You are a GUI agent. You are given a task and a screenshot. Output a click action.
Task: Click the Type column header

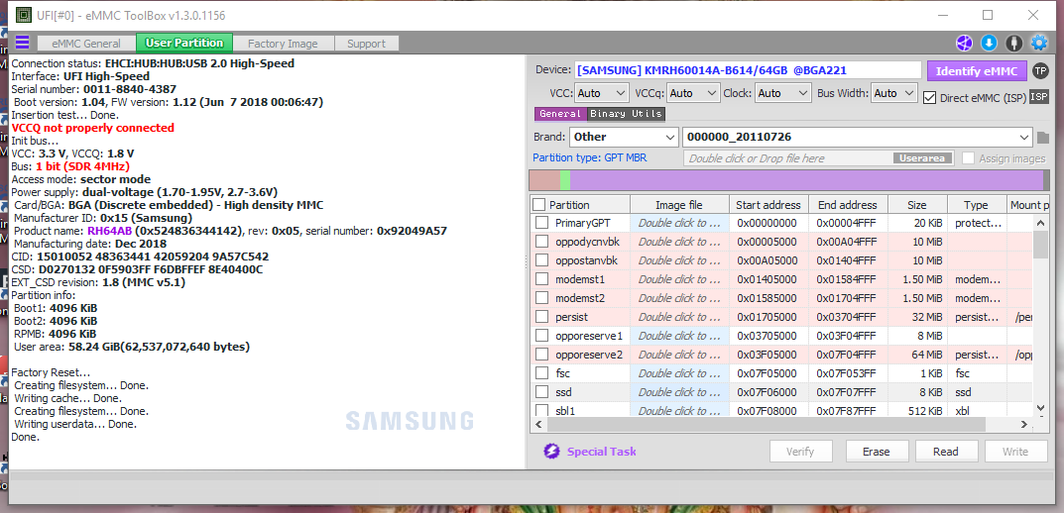tap(977, 205)
